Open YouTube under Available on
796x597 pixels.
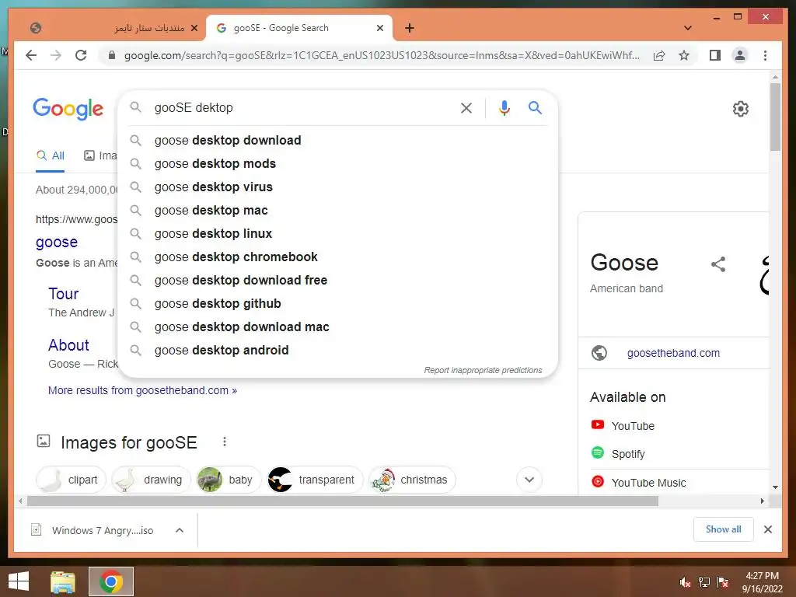633,426
